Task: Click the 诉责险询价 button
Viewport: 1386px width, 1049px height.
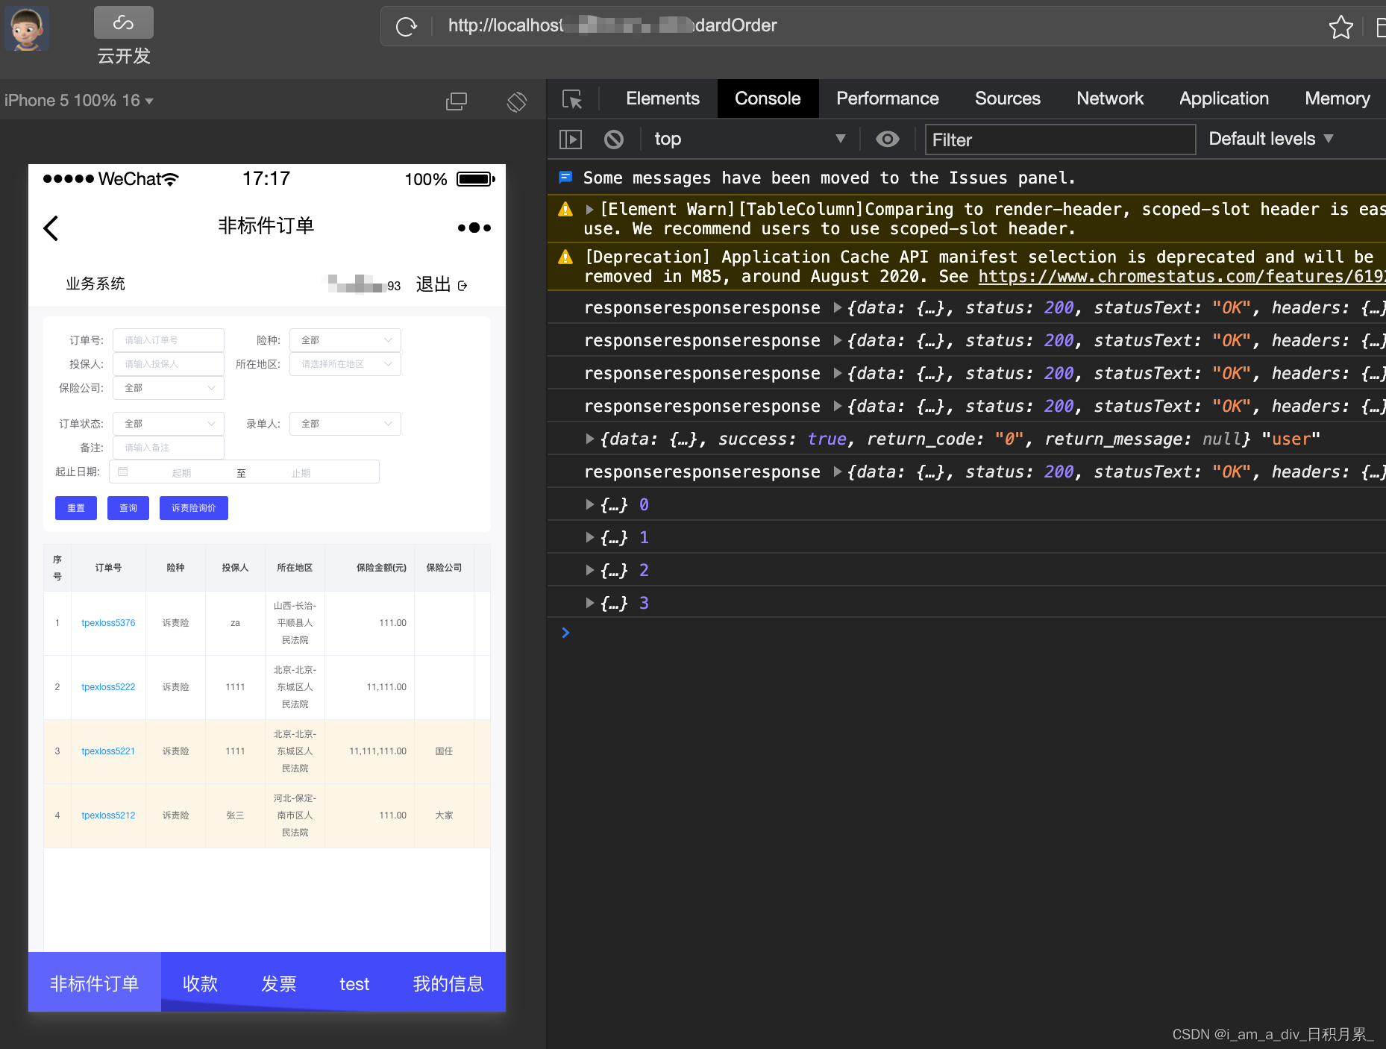Action: click(x=194, y=508)
